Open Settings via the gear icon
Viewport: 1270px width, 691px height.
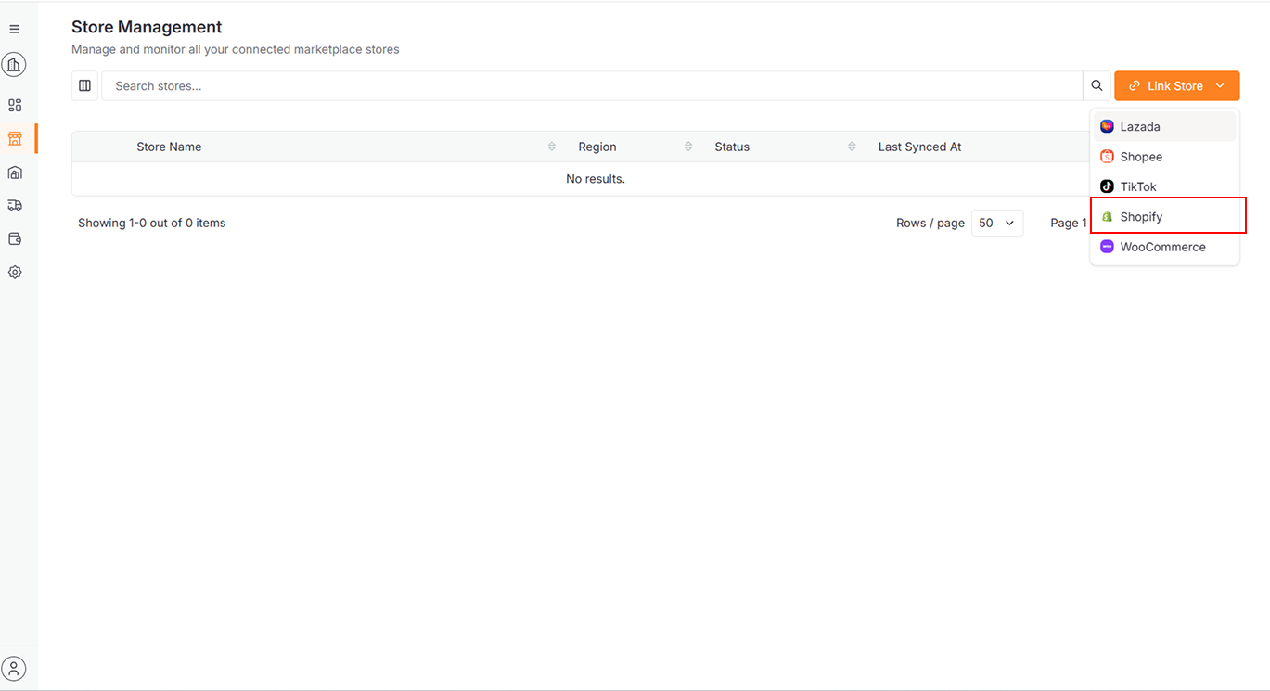(x=14, y=272)
